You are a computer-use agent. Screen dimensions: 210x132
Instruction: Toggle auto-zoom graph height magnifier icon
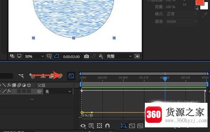[124, 126]
